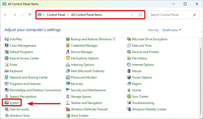Click the title bar Control Panel icon

click(x=4, y=4)
